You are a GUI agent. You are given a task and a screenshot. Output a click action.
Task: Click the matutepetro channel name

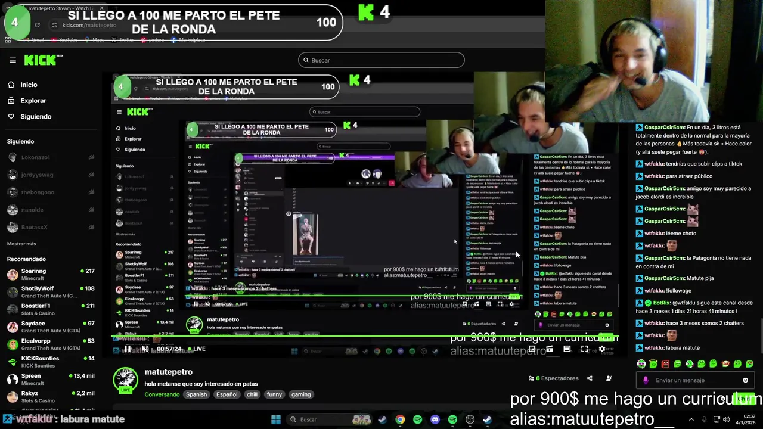point(168,372)
